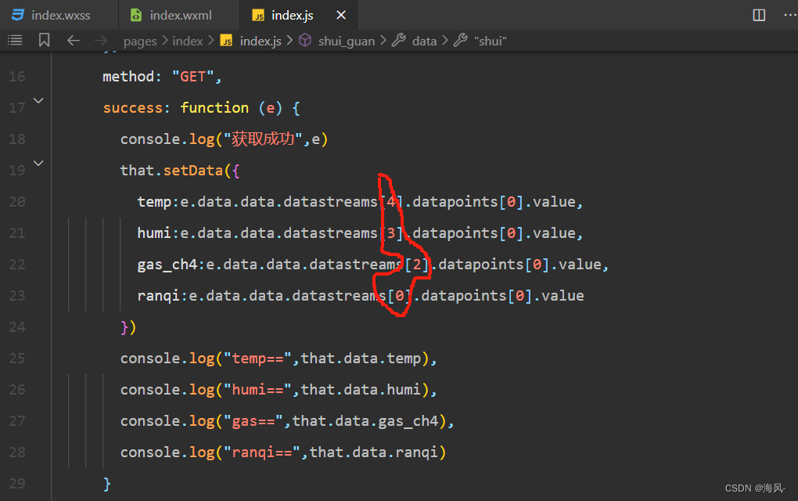Viewport: 798px width, 501px height.
Task: Click the cube icon beside shui_guan
Action: pyautogui.click(x=305, y=41)
